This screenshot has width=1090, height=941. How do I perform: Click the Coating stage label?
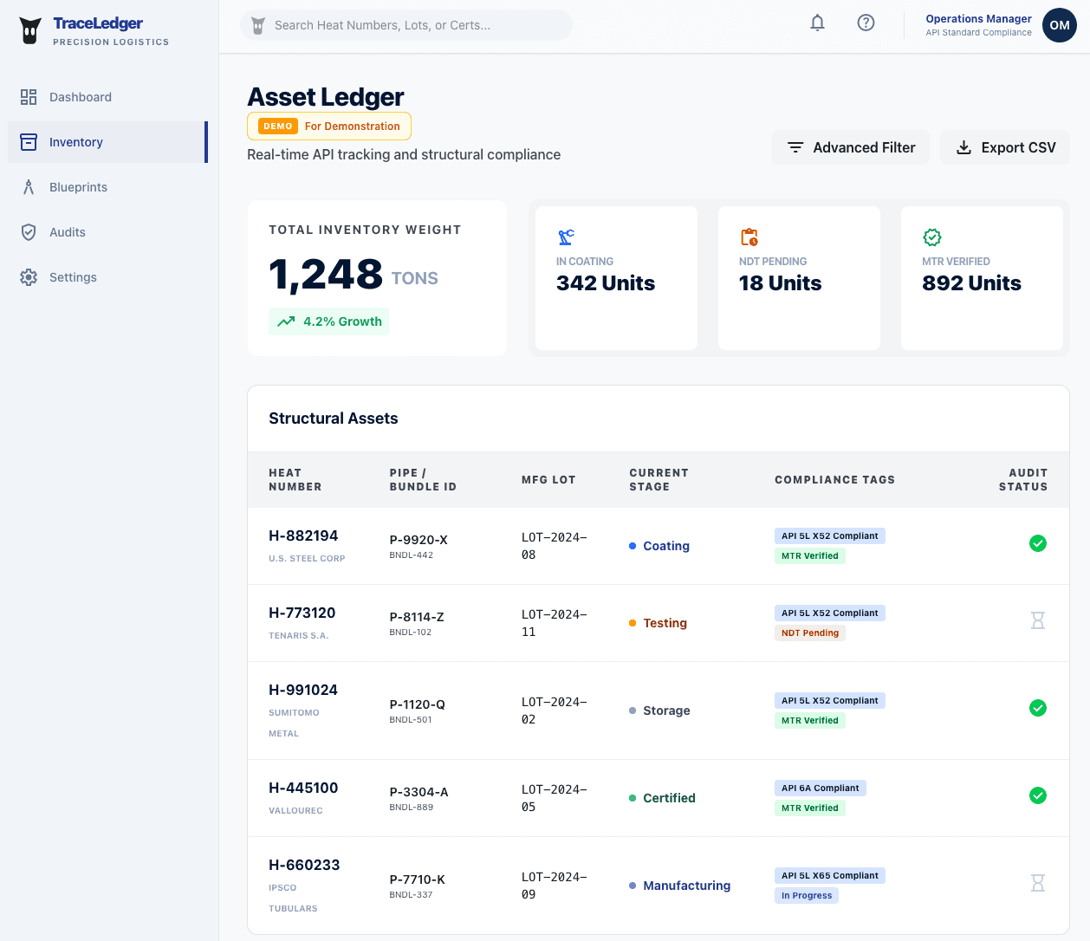666,546
